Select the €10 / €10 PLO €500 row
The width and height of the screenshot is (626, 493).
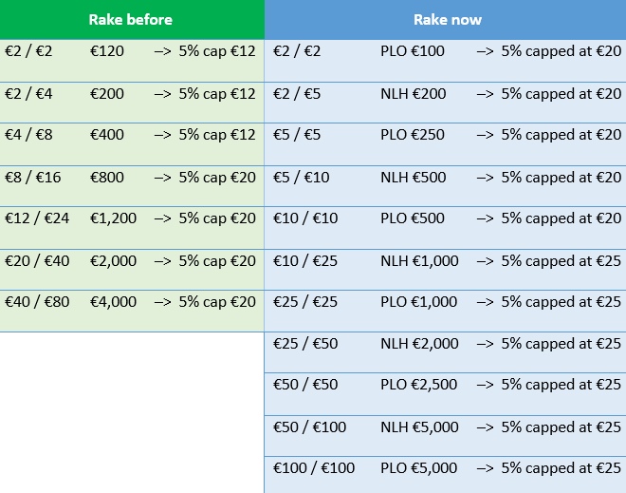tap(447, 218)
